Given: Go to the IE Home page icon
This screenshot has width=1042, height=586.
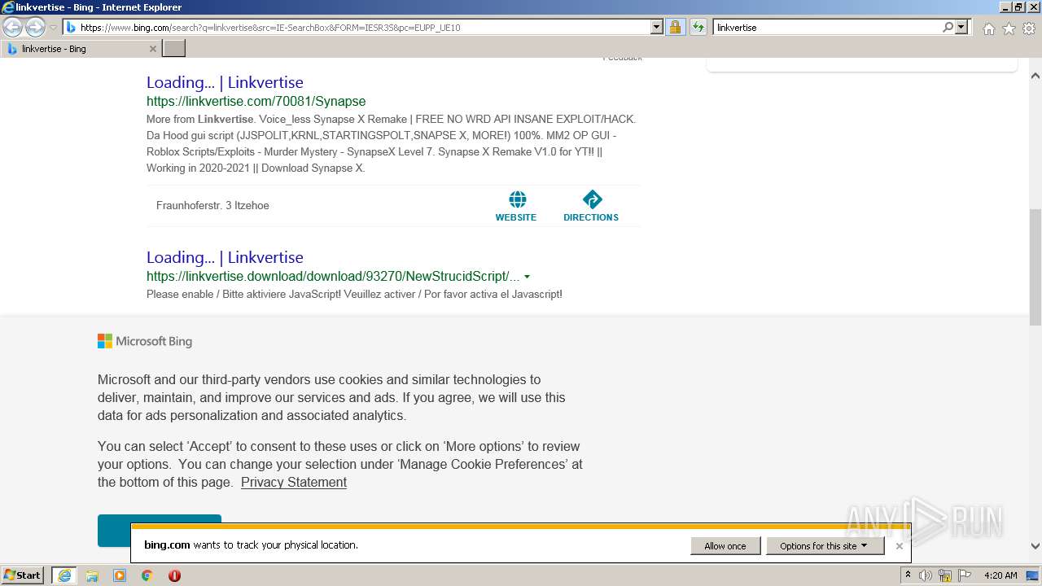Looking at the screenshot, I should click(988, 28).
